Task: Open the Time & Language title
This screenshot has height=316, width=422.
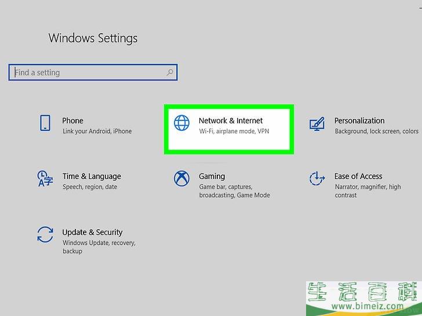Action: [92, 177]
